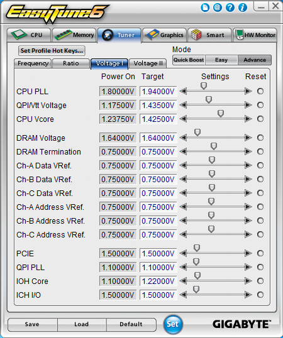Increase QPI/Vtt Voltage with right arrow
Viewport: 283px width, 338px height.
click(248, 105)
